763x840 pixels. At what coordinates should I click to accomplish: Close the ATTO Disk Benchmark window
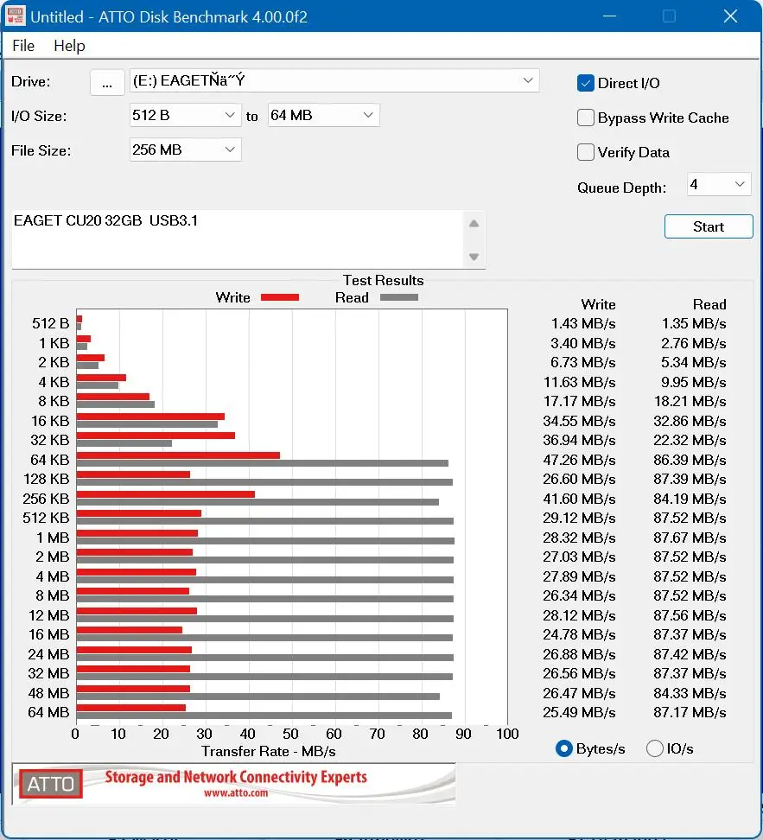coord(730,16)
